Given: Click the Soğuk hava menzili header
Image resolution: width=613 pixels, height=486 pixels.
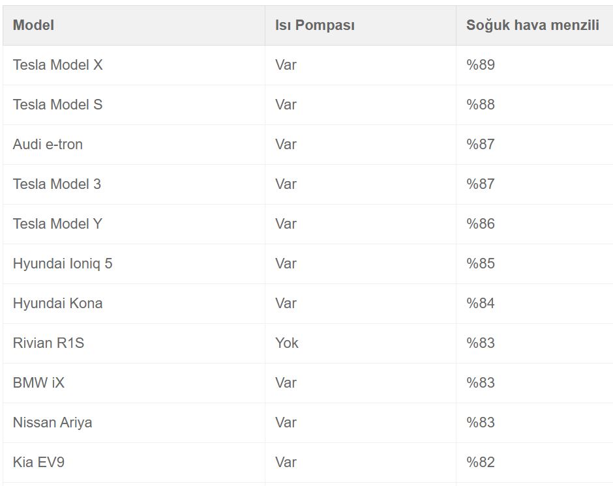Looking at the screenshot, I should click(532, 25).
